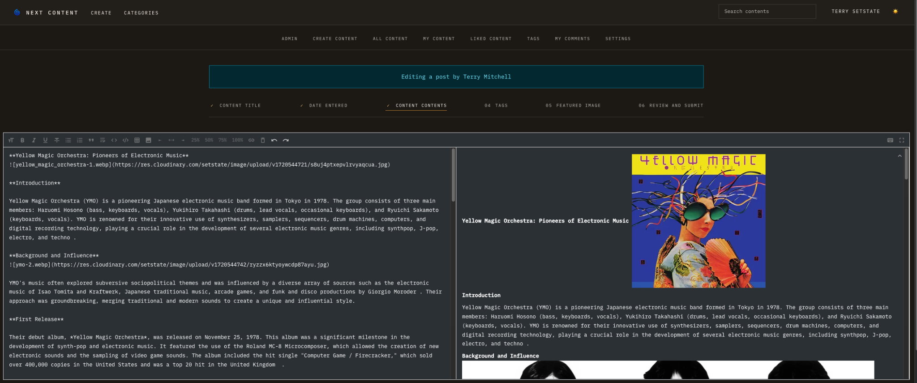
Task: Click the "Introduction" heading in the preview pane
Action: pos(481,295)
